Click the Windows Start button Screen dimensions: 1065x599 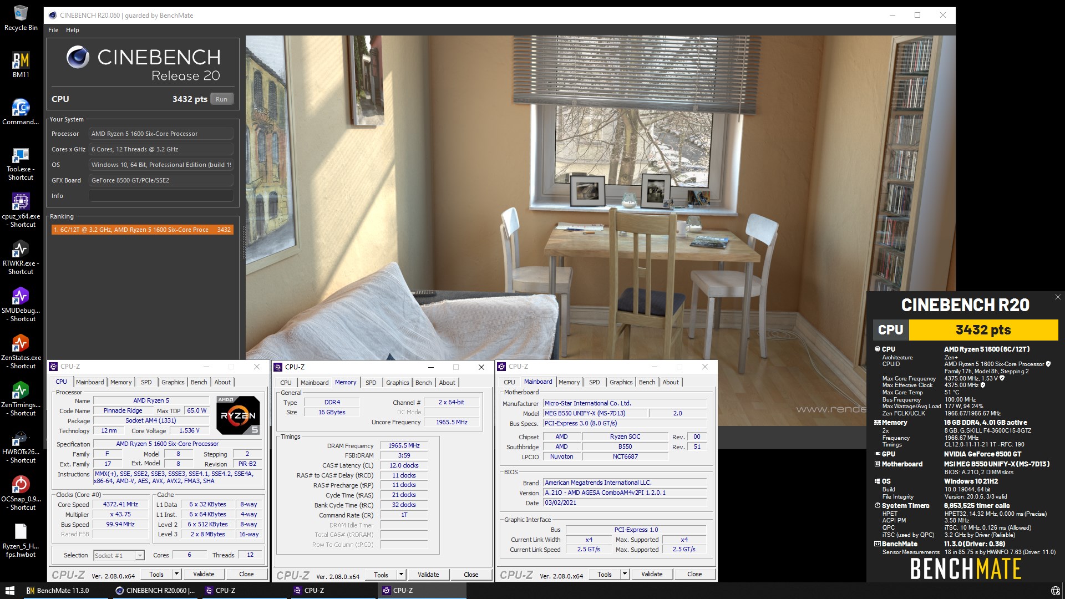tap(9, 591)
